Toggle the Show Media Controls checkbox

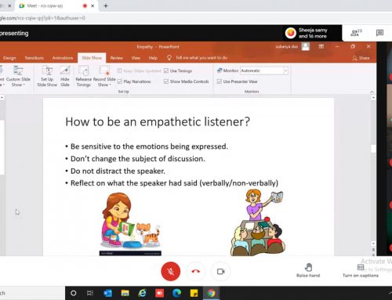(166, 81)
